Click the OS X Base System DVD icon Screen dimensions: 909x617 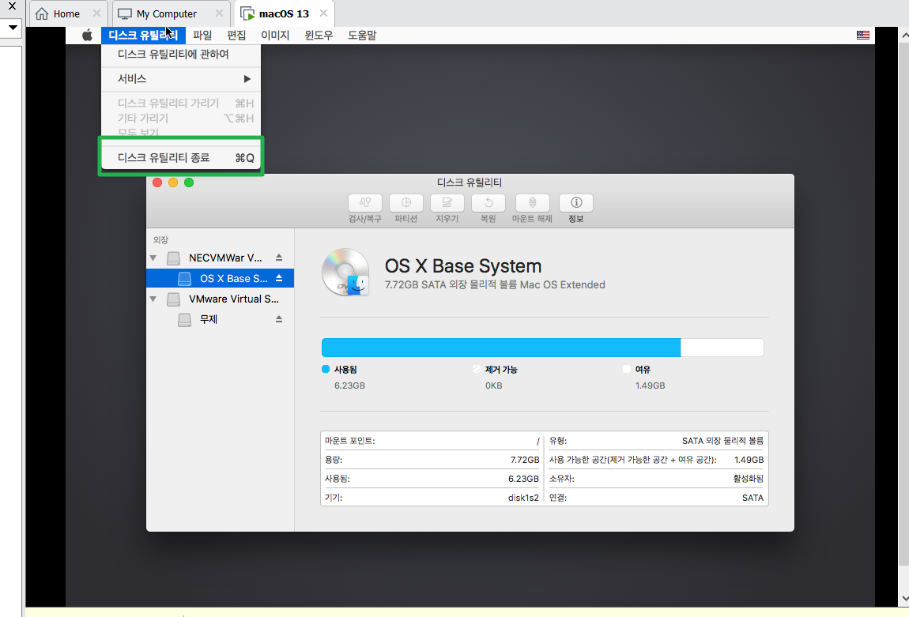(x=345, y=273)
